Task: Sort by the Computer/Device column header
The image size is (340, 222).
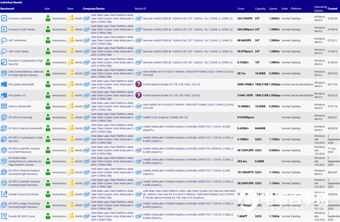Action: [x=93, y=8]
